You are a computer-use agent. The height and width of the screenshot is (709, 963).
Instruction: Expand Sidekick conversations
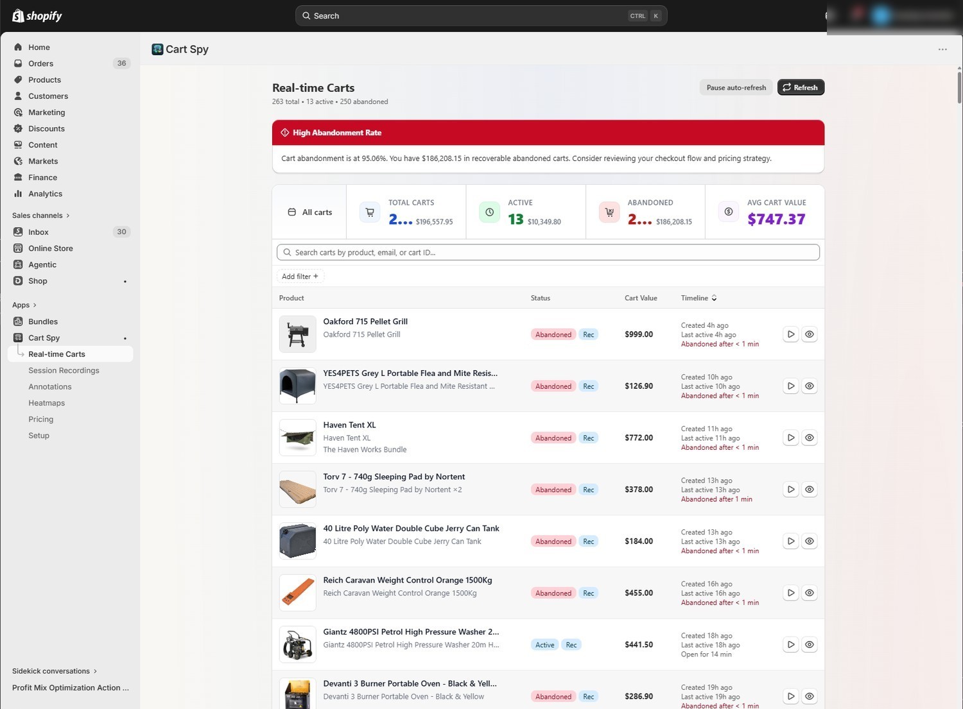click(x=55, y=671)
